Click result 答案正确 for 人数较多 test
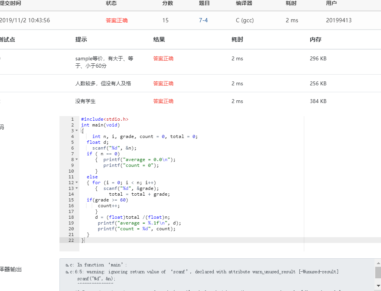 (x=163, y=83)
